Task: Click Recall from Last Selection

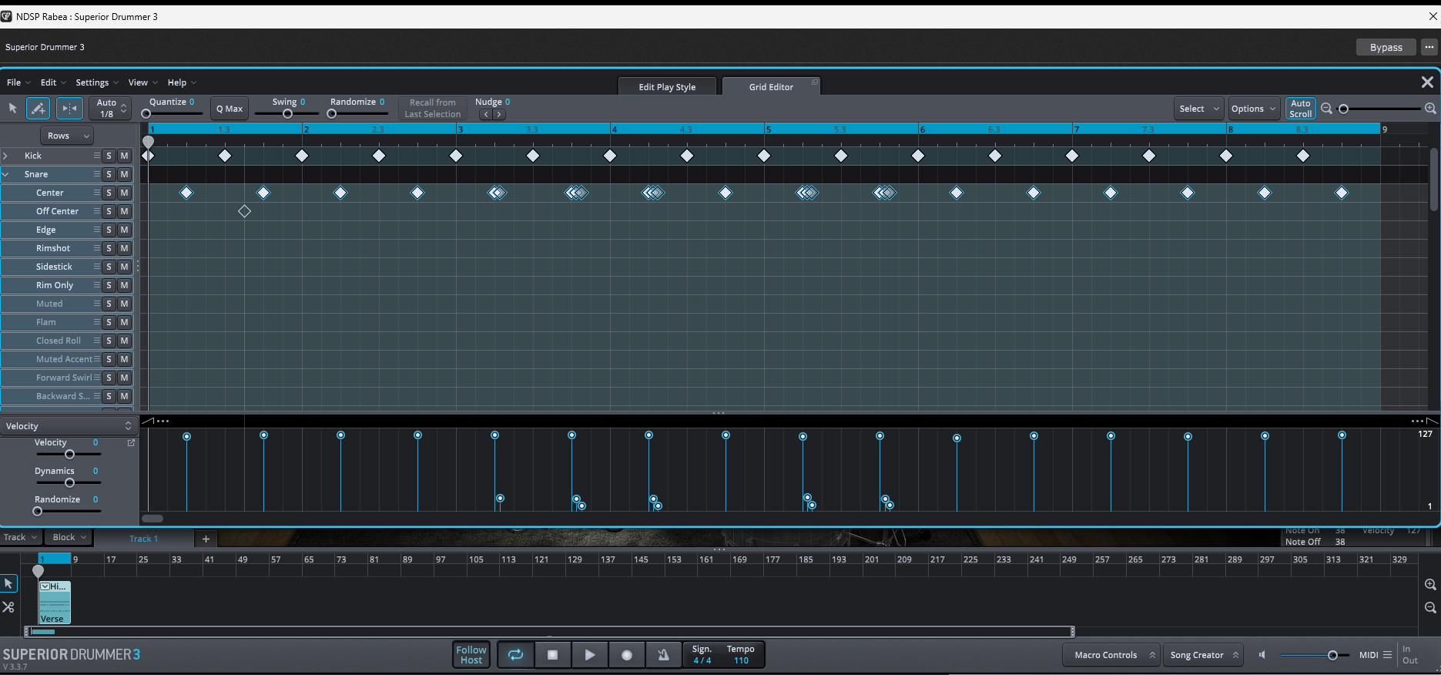Action: (x=433, y=109)
